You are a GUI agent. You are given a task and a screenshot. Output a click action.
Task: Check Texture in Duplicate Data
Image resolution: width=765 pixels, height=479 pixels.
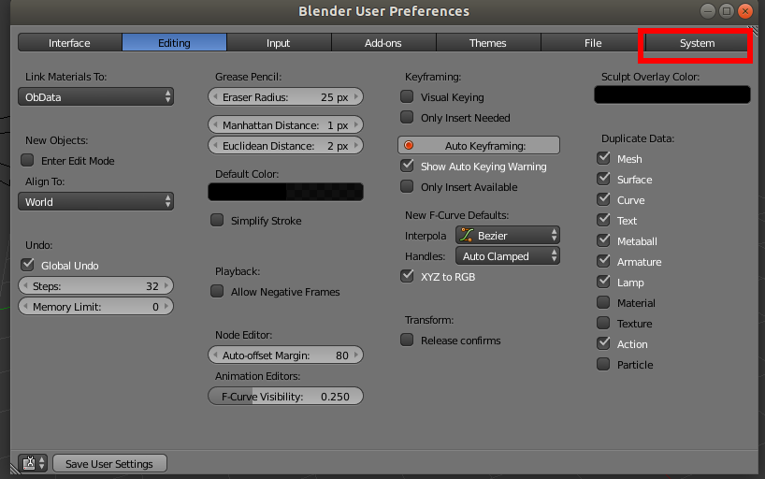(603, 323)
